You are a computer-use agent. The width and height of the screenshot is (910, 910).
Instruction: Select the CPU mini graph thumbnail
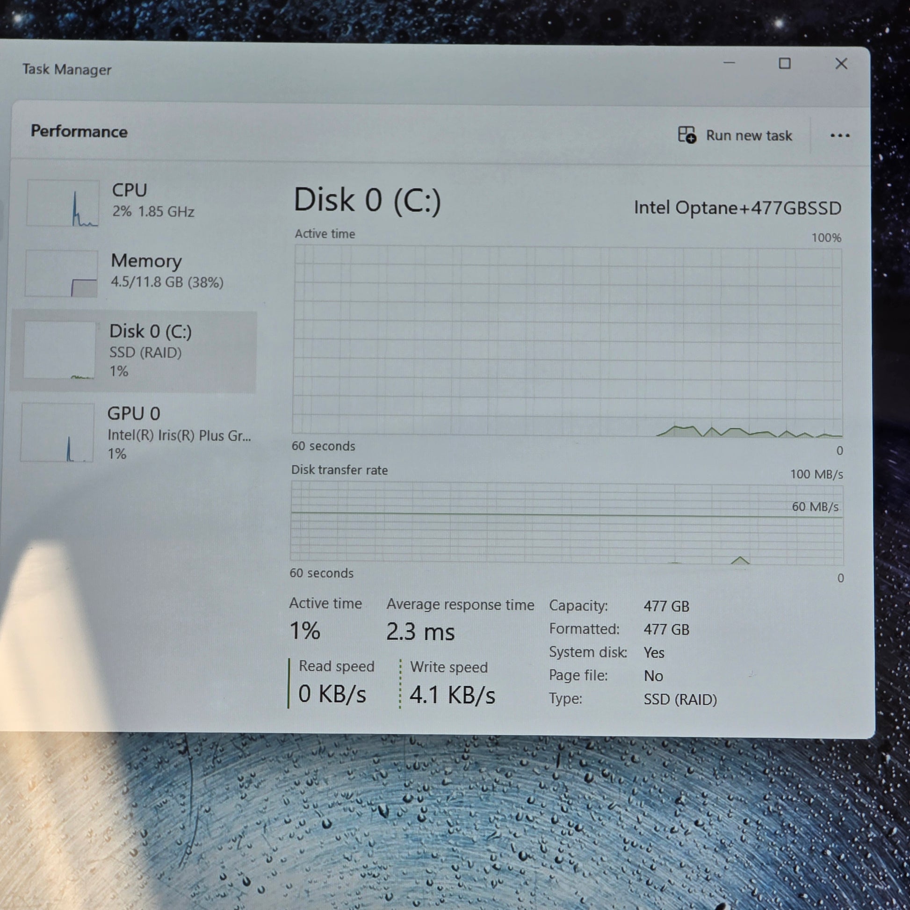63,203
